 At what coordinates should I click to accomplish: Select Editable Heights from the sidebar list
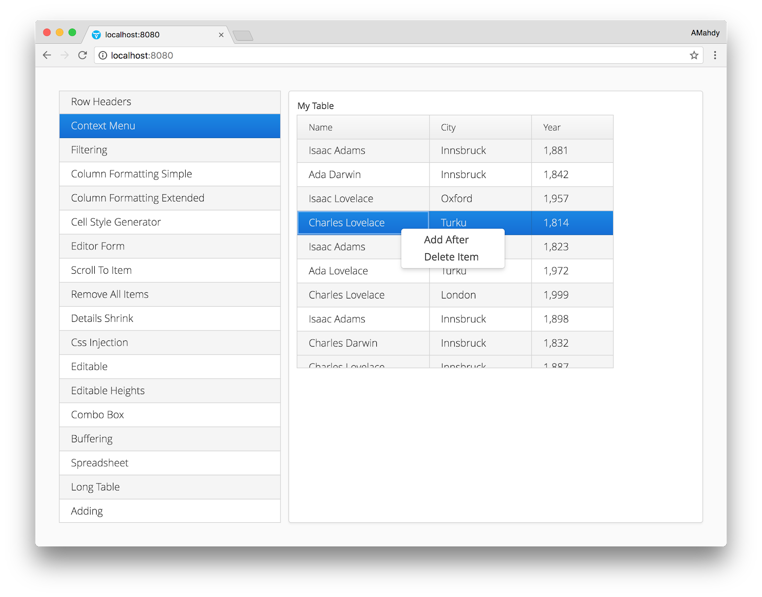(170, 390)
